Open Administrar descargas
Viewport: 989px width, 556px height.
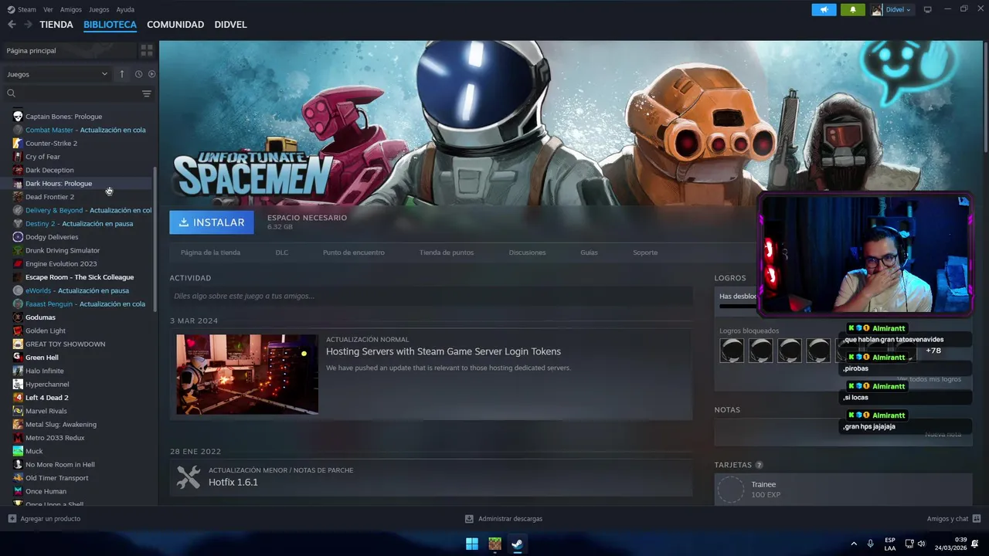click(x=504, y=519)
